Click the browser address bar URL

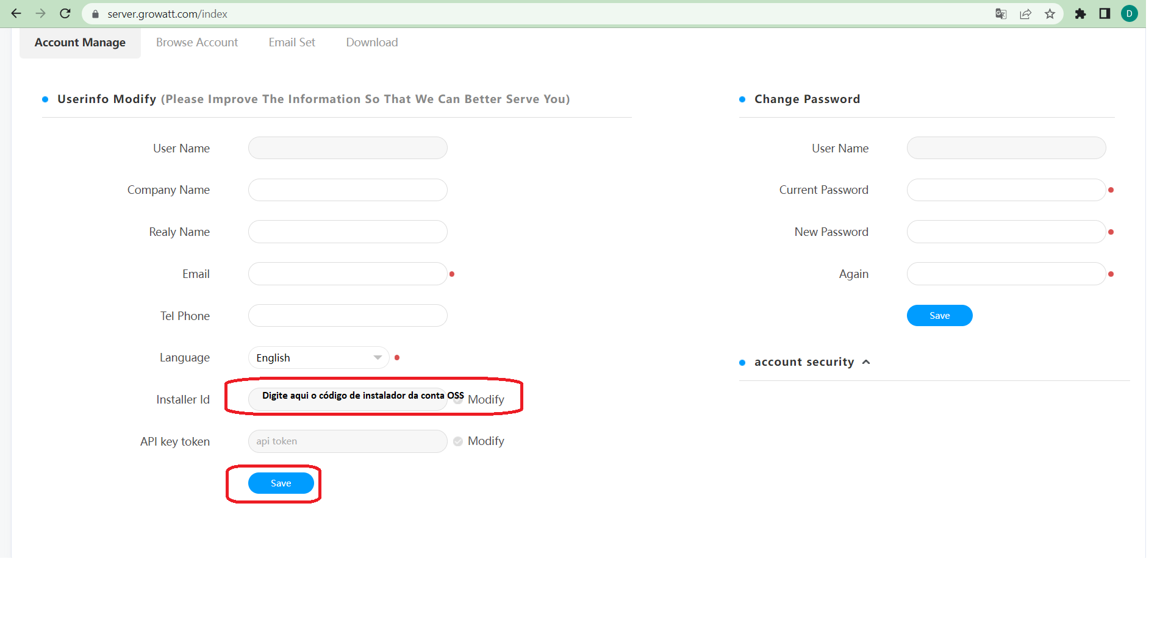[x=168, y=14]
